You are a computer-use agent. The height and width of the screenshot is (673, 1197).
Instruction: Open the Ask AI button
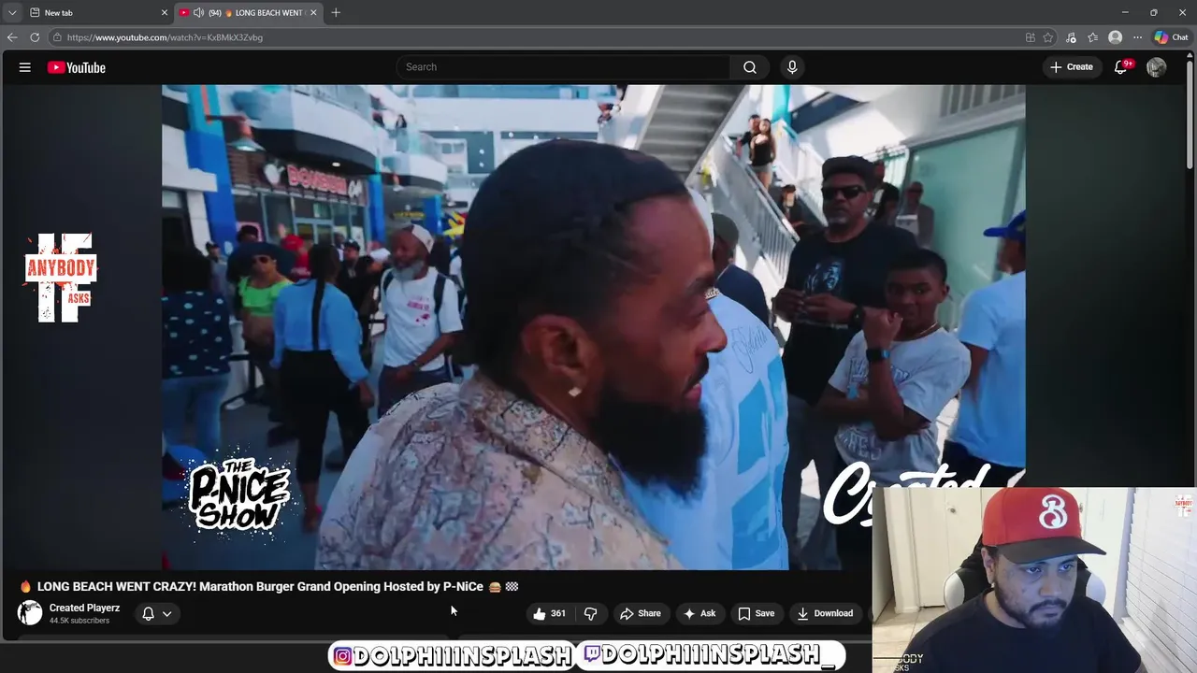[699, 613]
